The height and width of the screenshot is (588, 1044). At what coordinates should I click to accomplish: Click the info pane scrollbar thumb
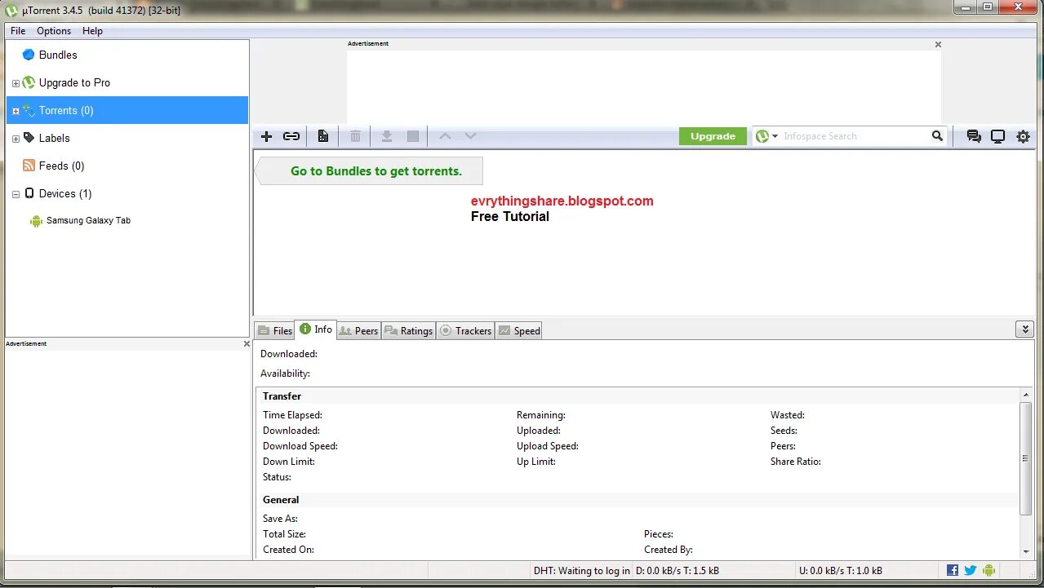[x=1026, y=458]
